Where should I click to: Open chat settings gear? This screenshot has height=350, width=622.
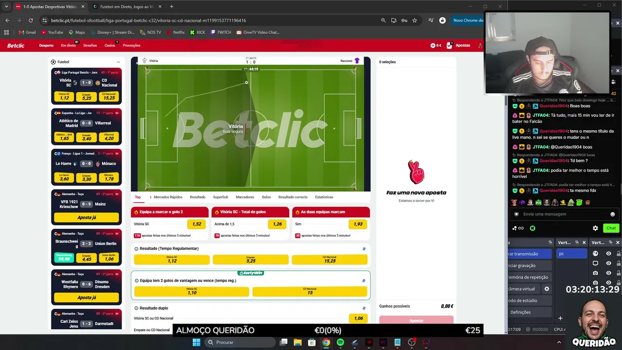[x=595, y=228]
